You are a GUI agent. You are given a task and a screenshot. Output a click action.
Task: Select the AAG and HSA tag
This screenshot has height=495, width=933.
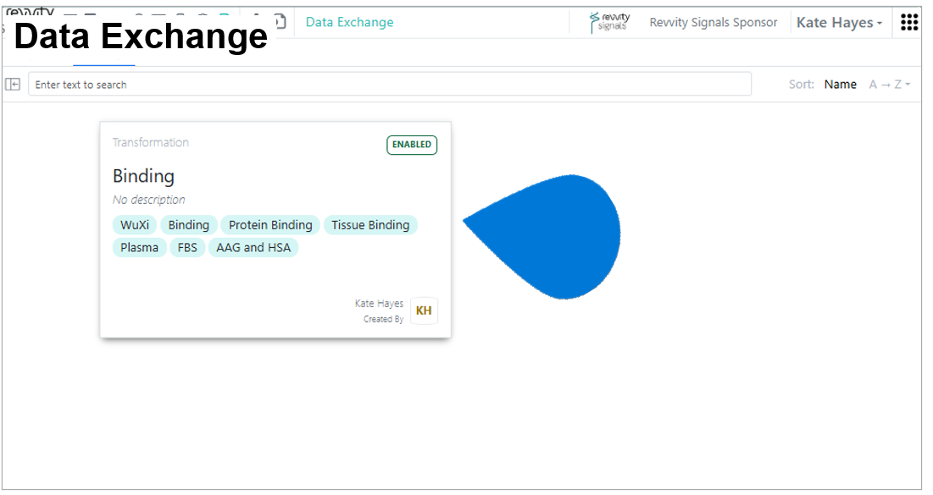(x=253, y=248)
